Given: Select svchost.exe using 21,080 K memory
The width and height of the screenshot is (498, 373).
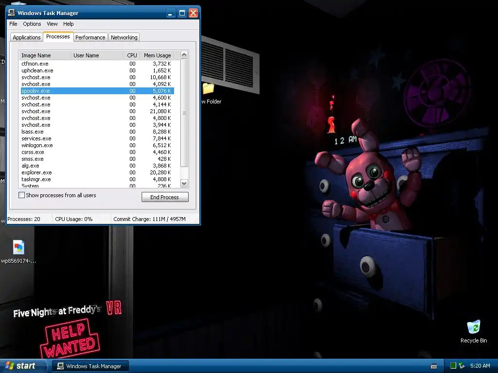Looking at the screenshot, I should click(x=97, y=111).
